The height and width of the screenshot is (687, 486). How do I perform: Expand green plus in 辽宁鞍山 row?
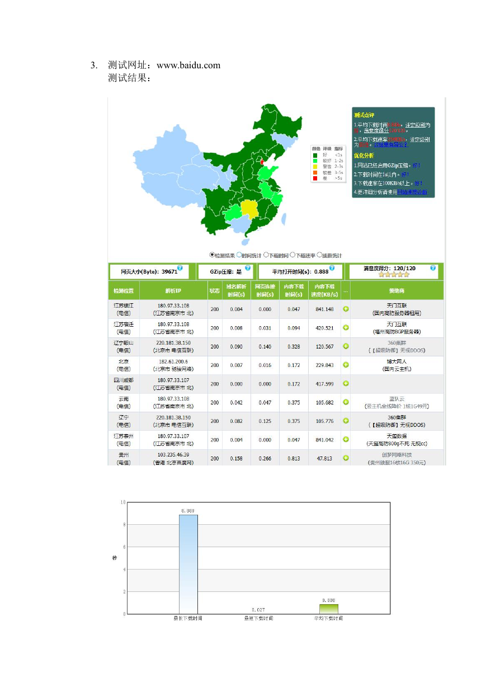pyautogui.click(x=346, y=346)
